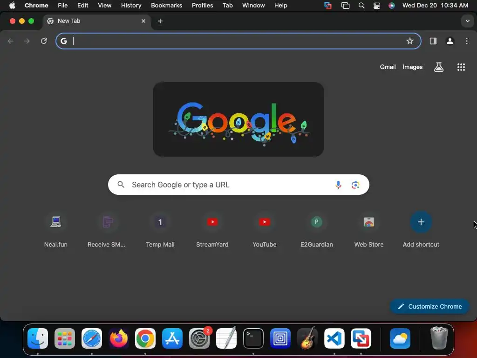Open the YouTube shortcut
The width and height of the screenshot is (477, 358).
click(265, 230)
